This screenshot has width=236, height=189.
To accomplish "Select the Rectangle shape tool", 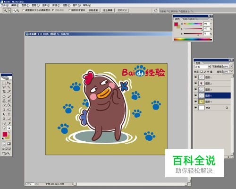I will (9, 119).
